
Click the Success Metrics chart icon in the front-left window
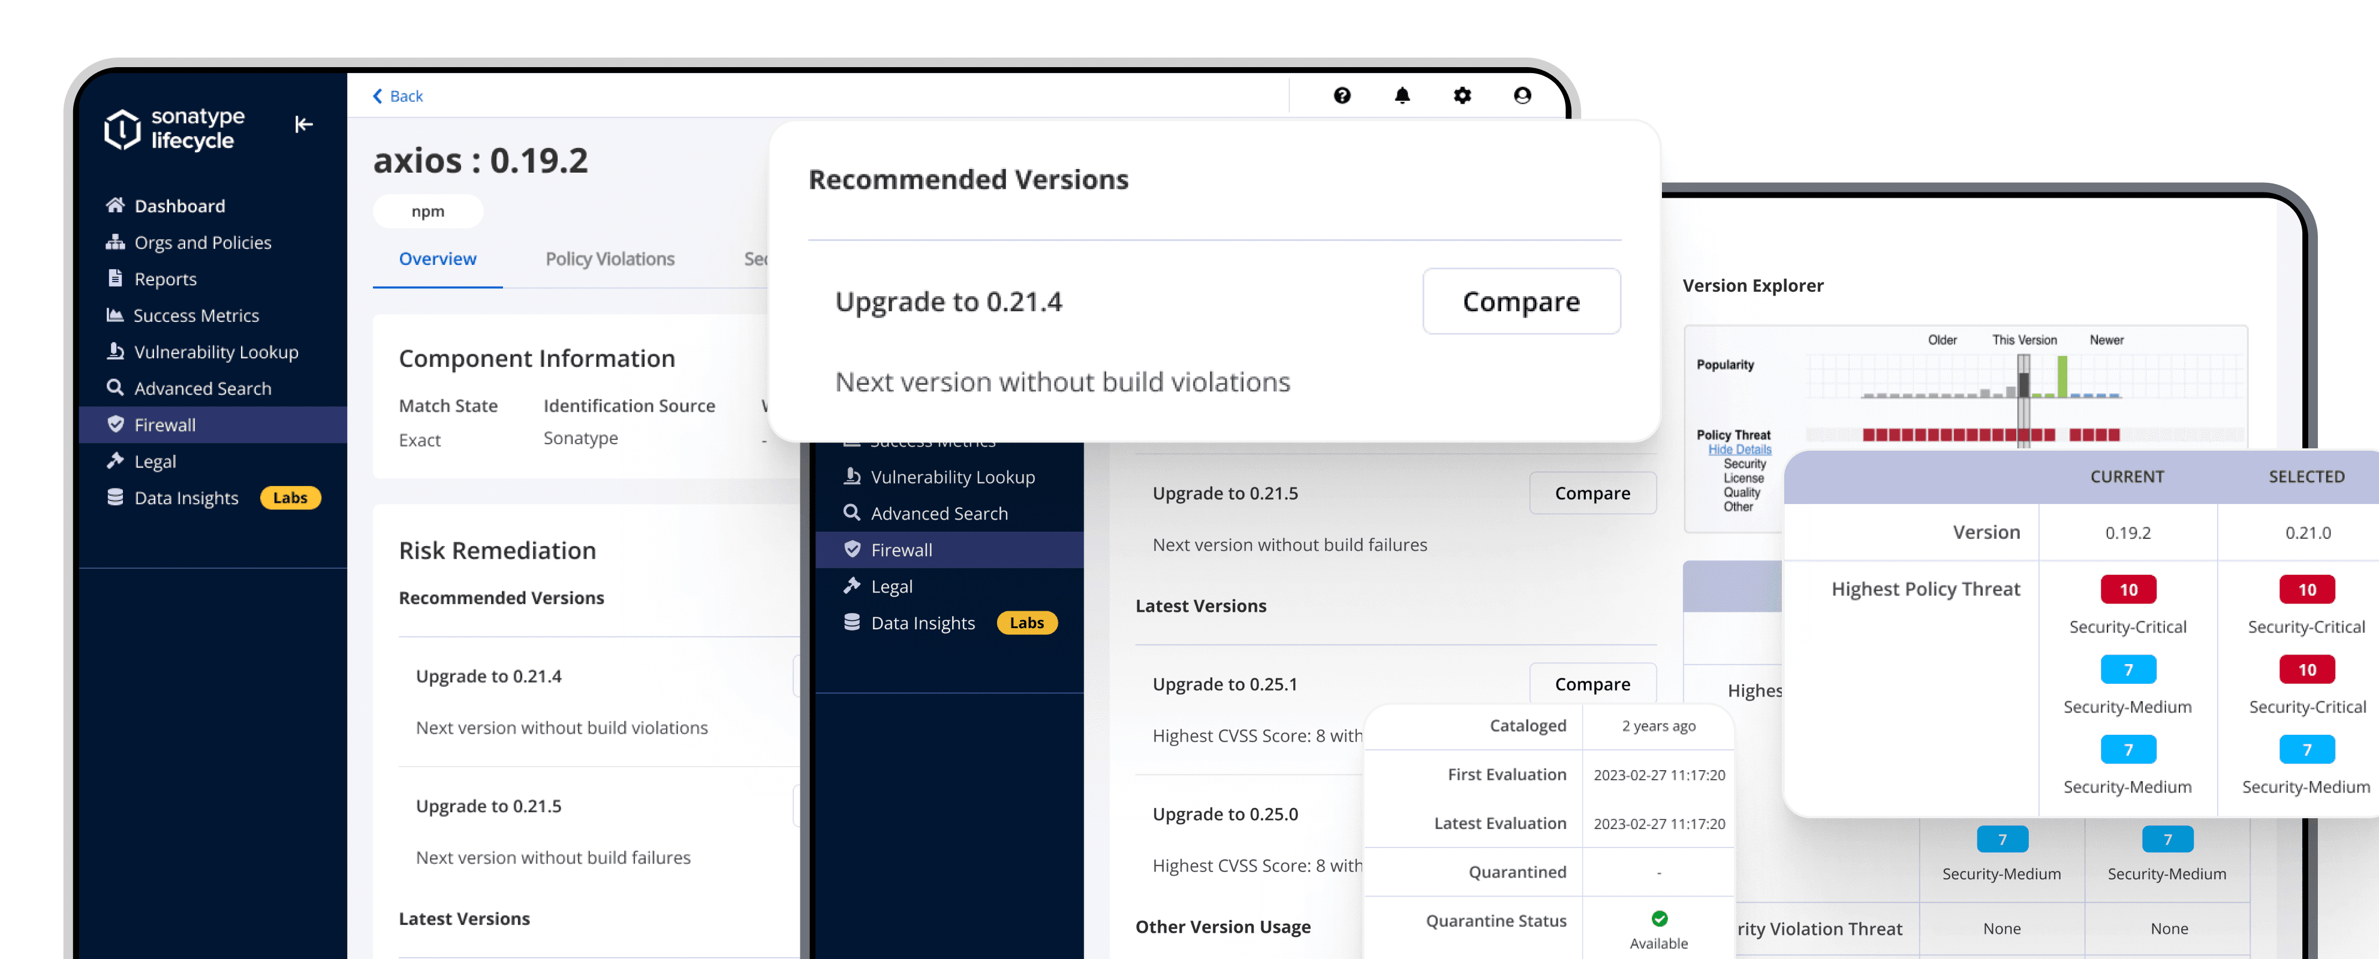click(115, 315)
